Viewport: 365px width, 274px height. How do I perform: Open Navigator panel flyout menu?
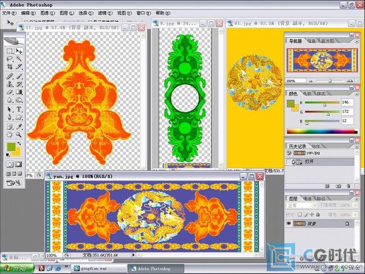click(357, 41)
